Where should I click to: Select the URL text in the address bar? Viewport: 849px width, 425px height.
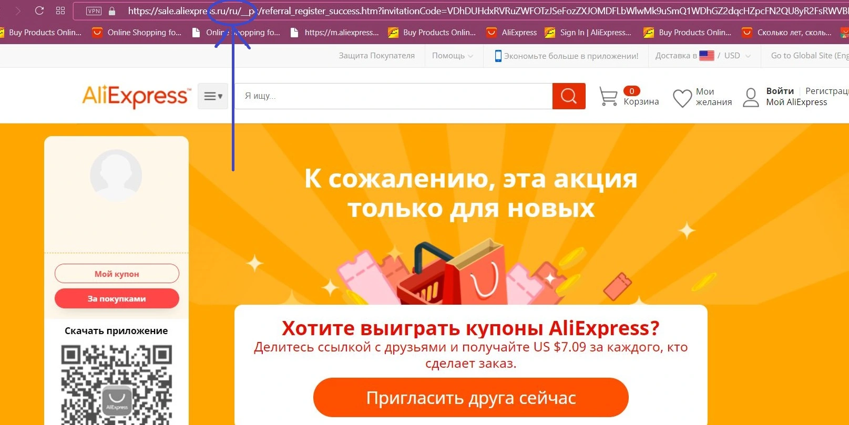click(x=488, y=11)
